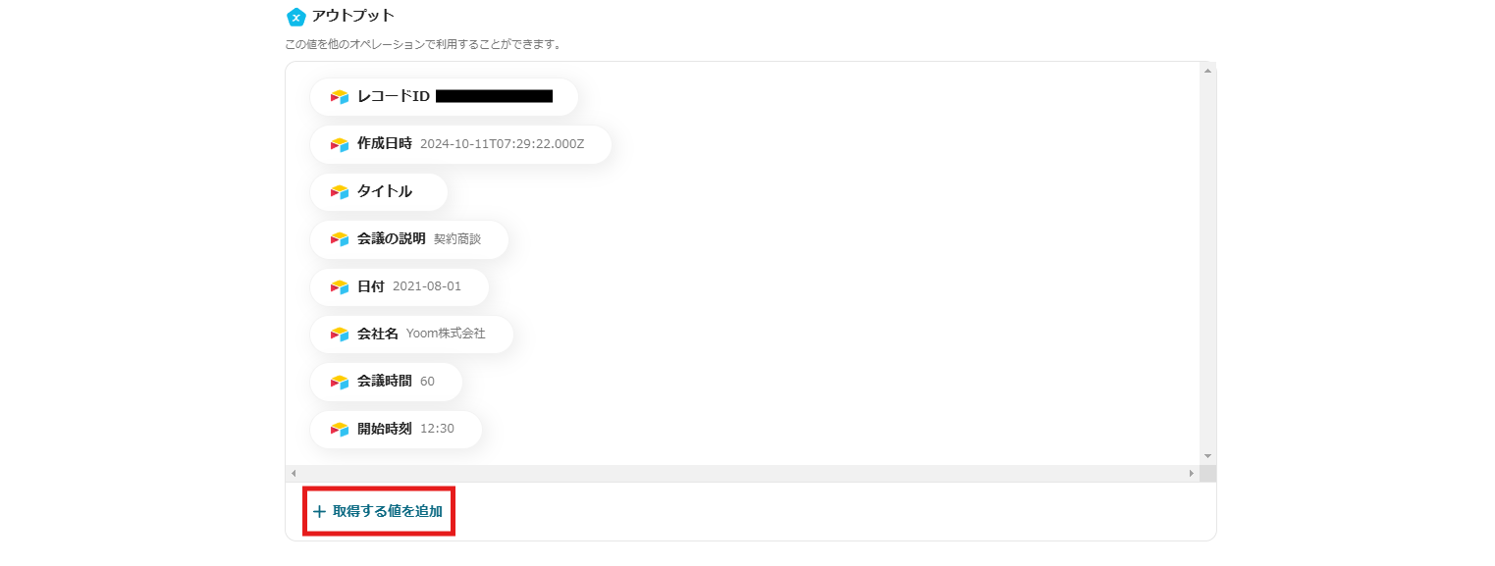
Task: Click the Airtable icon beside レコードID
Action: click(x=340, y=97)
